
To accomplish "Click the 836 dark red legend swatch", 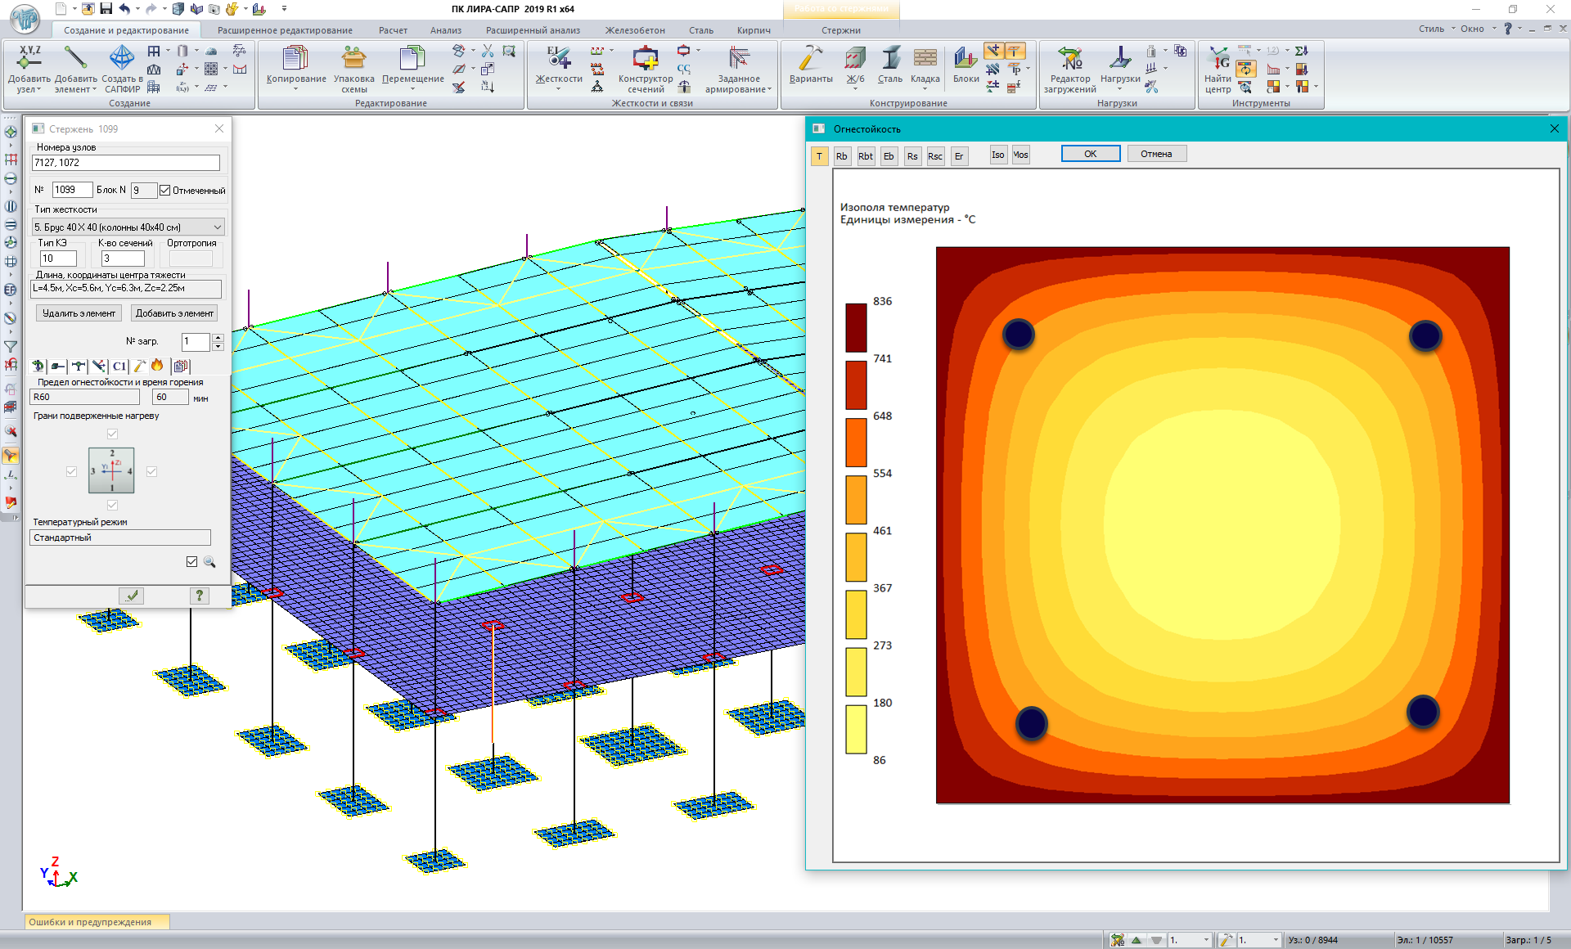I will (856, 327).
